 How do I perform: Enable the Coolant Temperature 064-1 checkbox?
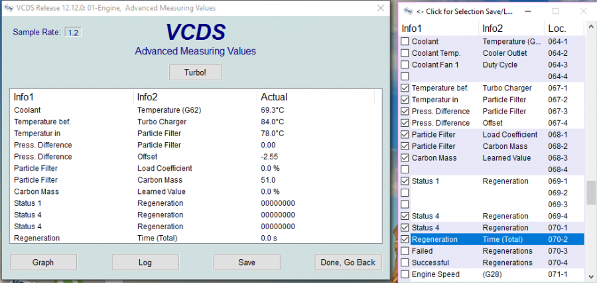coord(405,41)
